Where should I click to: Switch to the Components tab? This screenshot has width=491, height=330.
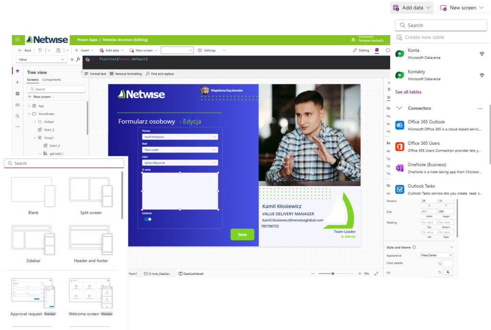pos(52,80)
